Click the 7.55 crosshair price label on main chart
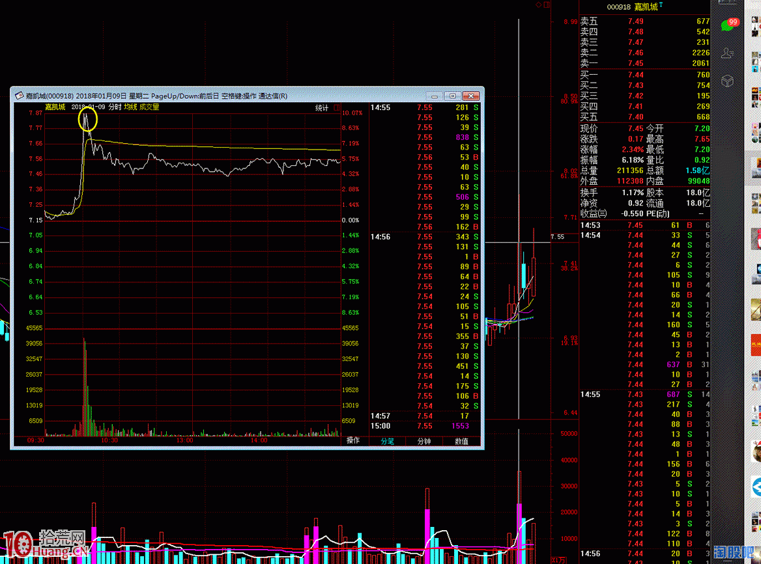Screen dimensions: 761x564 [558, 237]
